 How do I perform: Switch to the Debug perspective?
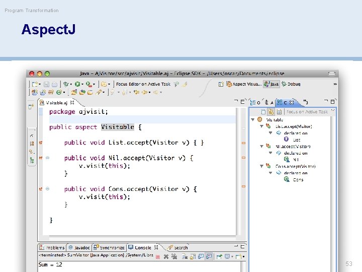coord(291,84)
